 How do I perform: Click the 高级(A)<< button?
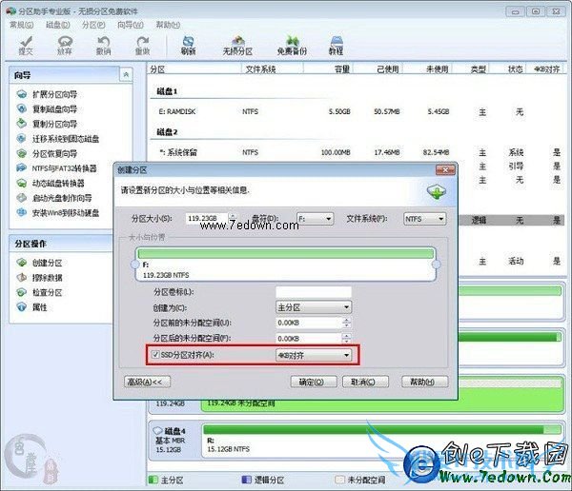point(145,382)
